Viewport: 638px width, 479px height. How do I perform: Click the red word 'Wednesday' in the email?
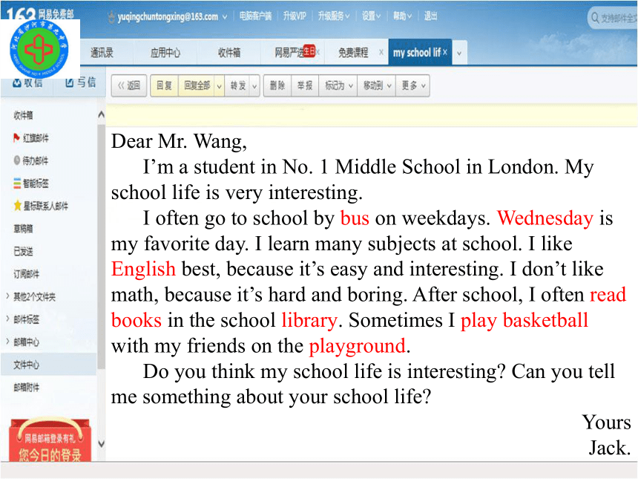click(545, 218)
